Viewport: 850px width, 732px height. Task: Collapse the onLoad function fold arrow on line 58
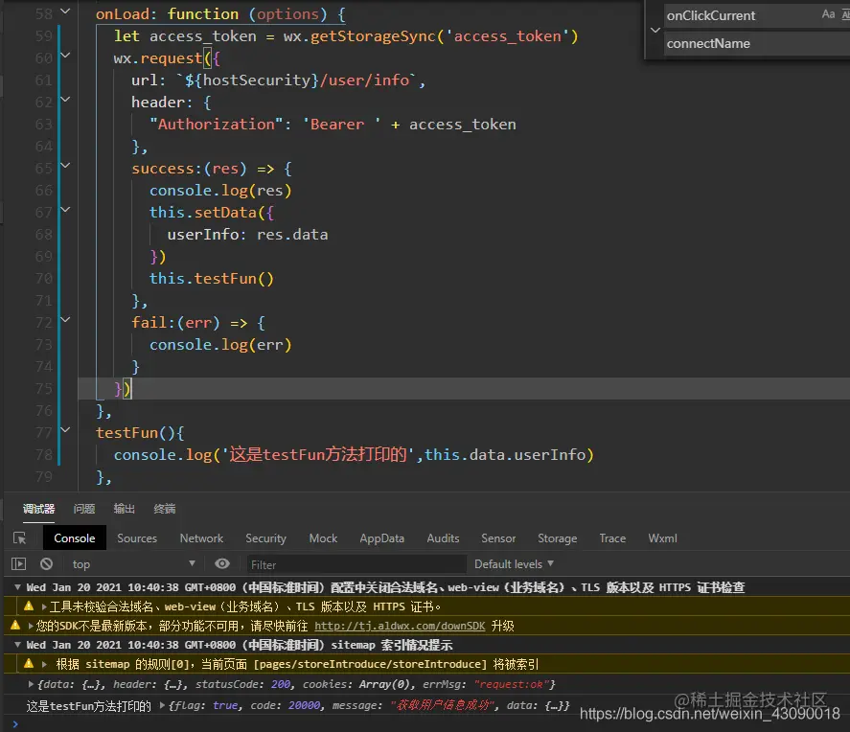click(65, 11)
